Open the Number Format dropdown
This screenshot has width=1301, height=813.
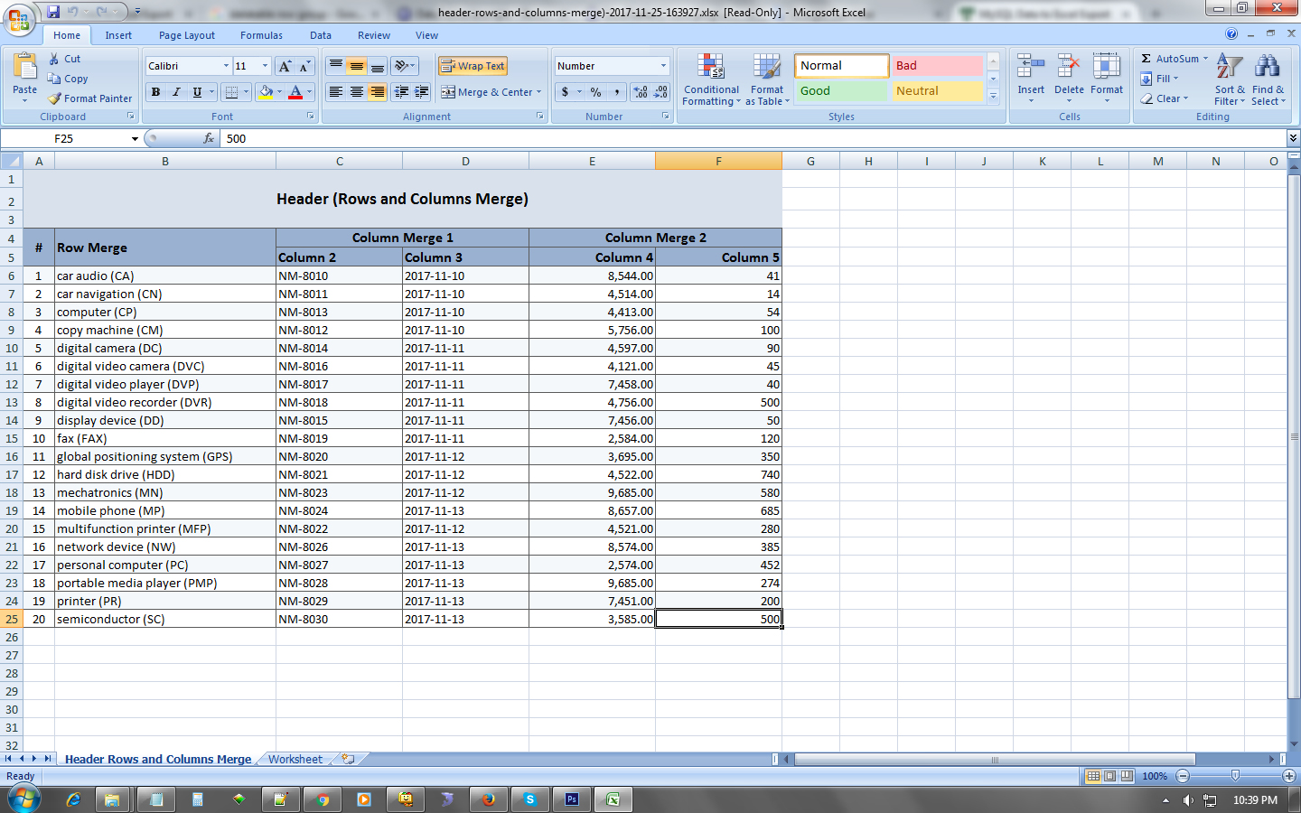tap(665, 65)
